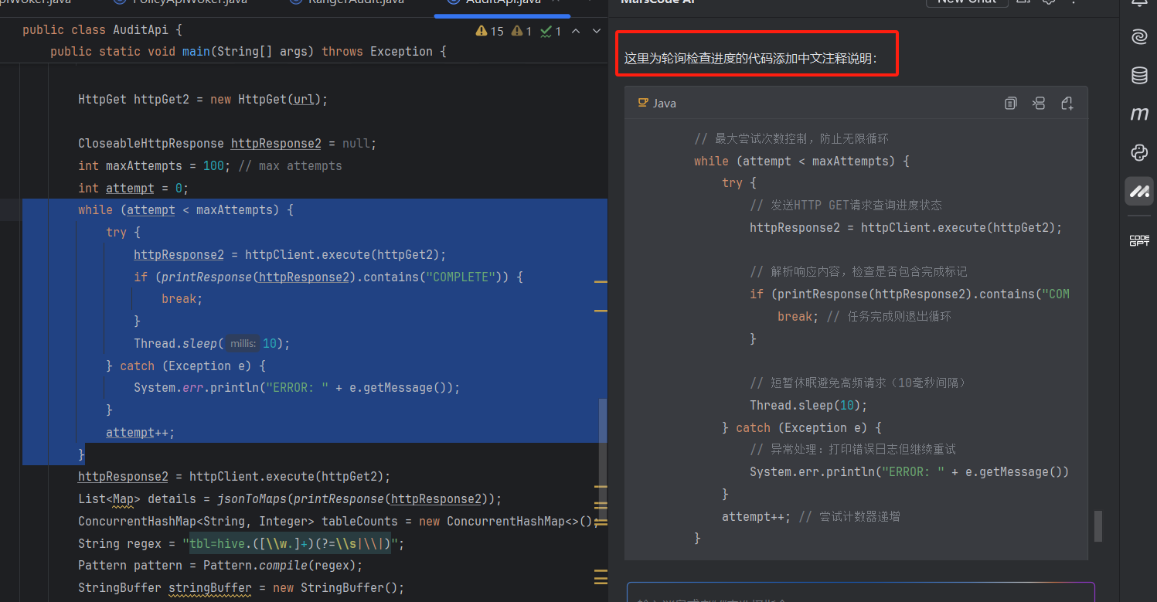This screenshot has width=1157, height=602.
Task: Create new file from snippet icon
Action: tap(1067, 103)
